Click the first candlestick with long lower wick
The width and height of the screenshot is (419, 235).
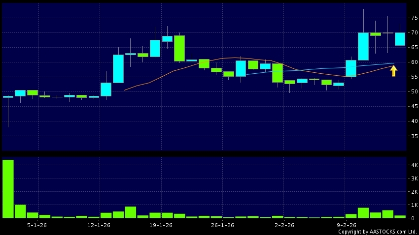(x=8, y=97)
